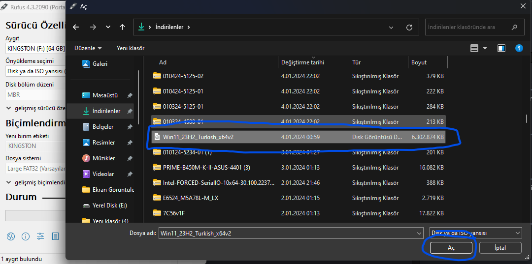
Task: Expand the Dosya adı combo box arrow
Action: pos(419,233)
